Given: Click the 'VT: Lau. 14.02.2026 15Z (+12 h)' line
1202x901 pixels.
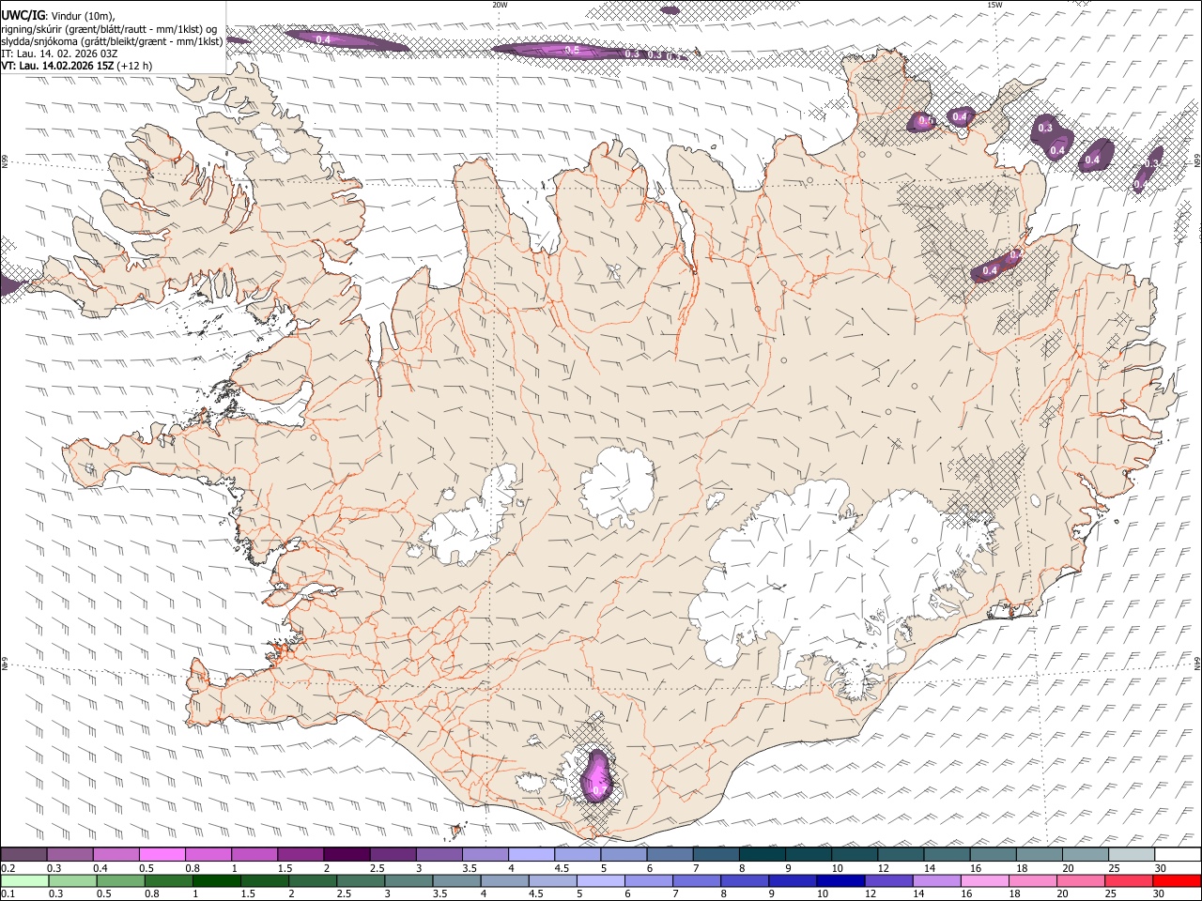Looking at the screenshot, I should point(77,66).
